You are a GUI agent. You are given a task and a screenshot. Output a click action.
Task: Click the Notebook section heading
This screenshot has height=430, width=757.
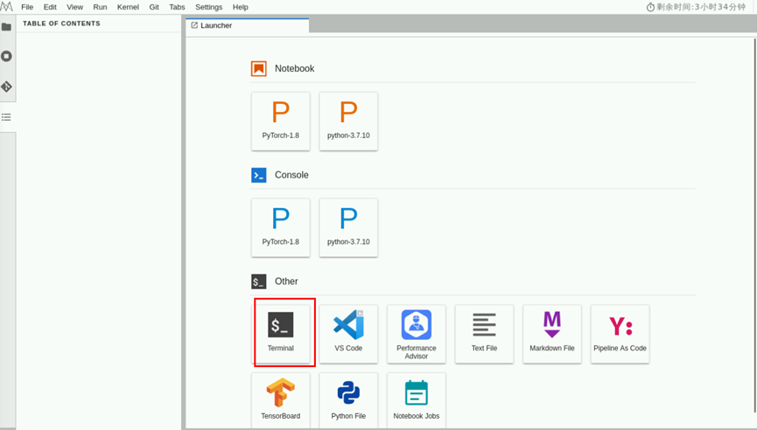295,68
